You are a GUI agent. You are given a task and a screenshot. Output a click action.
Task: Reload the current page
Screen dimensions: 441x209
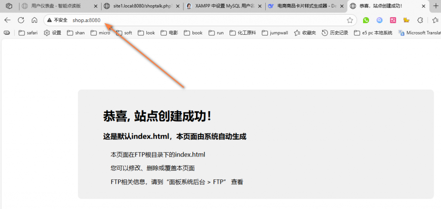coord(21,20)
